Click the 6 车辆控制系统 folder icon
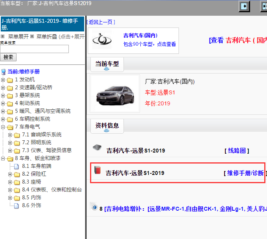267x239 pixels. pos(10,119)
